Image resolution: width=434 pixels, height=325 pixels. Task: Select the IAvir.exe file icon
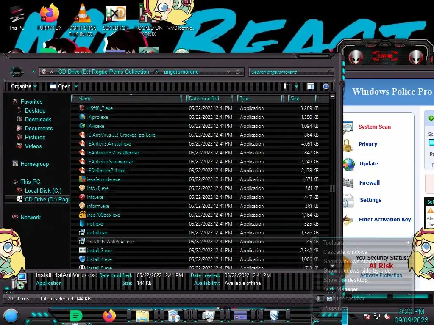tap(82, 126)
